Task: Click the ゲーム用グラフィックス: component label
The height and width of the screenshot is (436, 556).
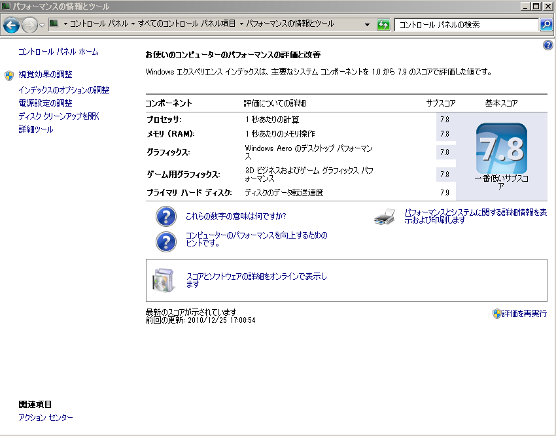Action: [x=183, y=175]
